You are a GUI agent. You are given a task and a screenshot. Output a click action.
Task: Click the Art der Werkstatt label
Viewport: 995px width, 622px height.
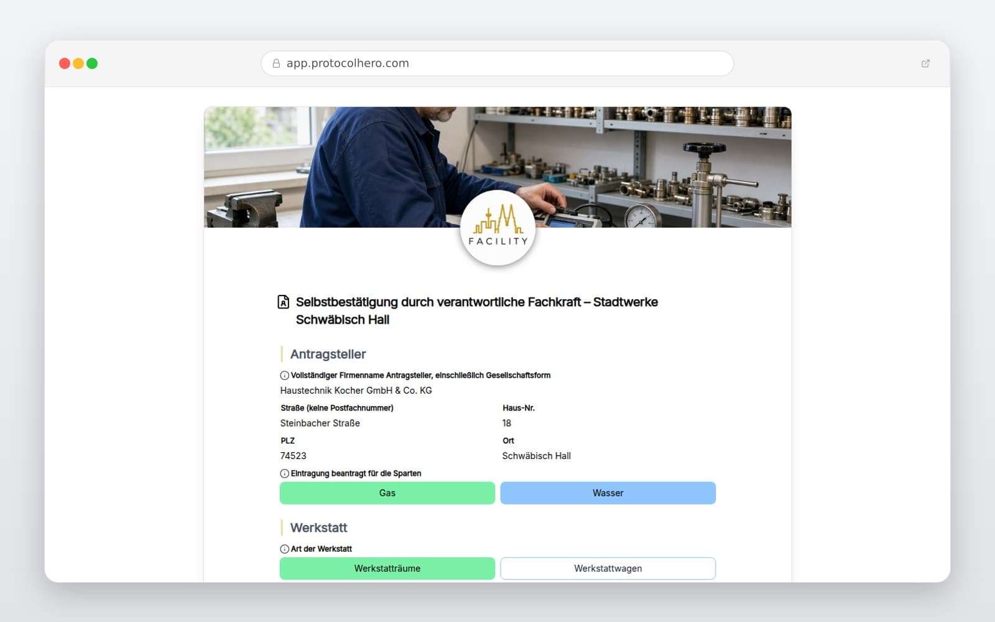[321, 549]
